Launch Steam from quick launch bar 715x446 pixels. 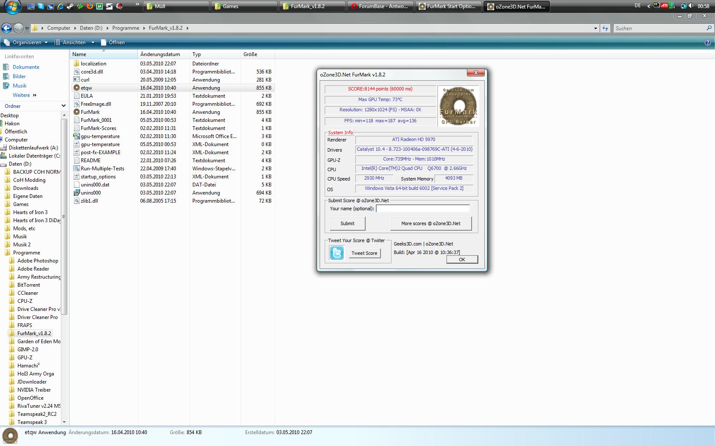pos(70,6)
